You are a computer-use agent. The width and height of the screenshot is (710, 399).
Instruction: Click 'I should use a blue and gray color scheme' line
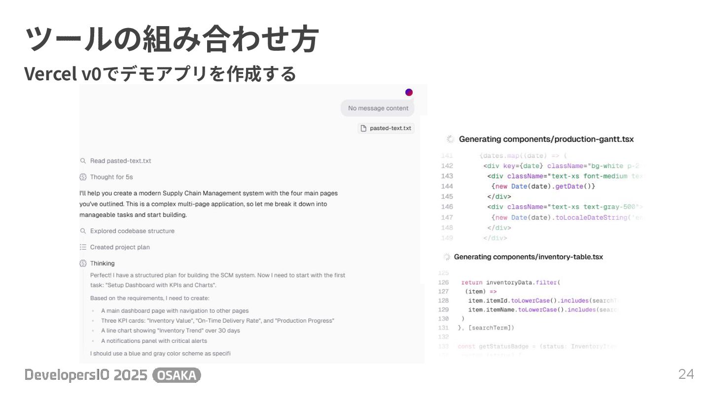coord(160,354)
